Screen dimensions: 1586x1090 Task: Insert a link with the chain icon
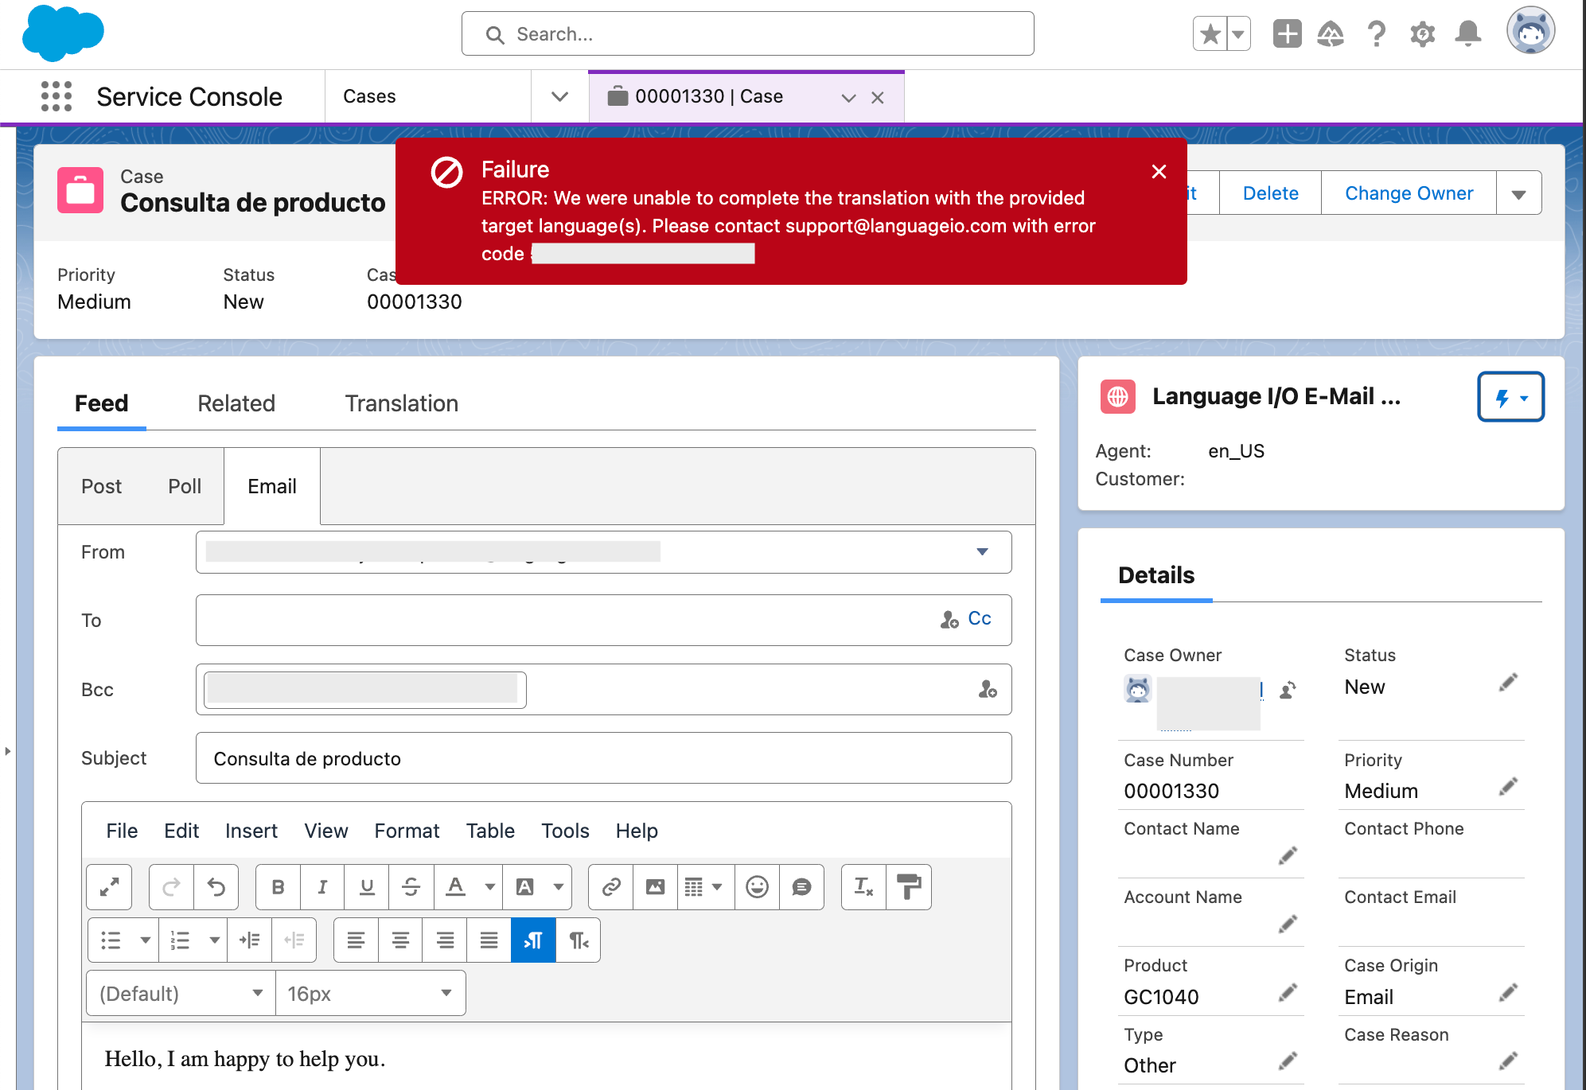pos(611,886)
